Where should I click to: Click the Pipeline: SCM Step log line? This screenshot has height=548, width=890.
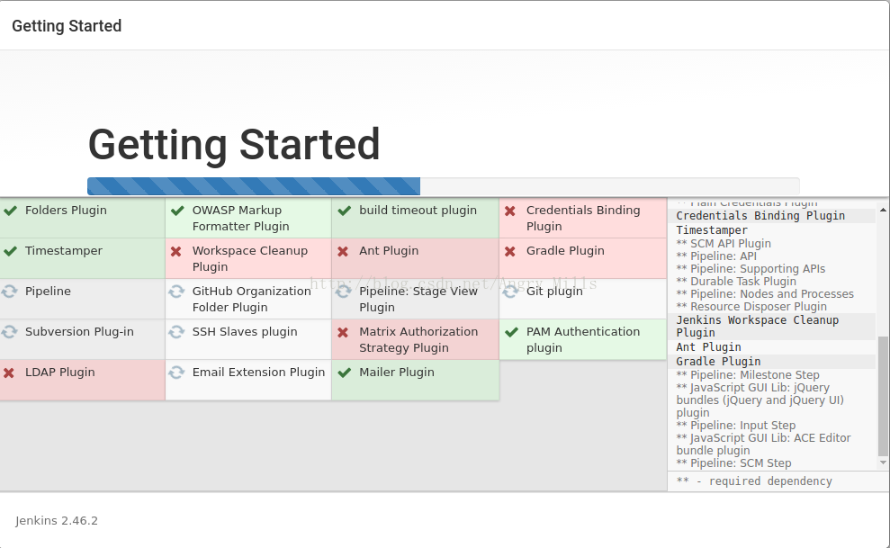(x=734, y=463)
